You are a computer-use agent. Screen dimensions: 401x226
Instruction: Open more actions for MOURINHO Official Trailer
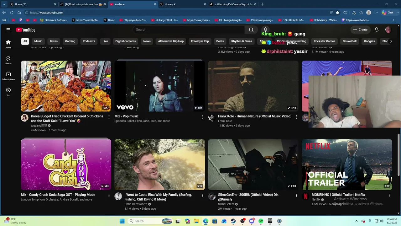(x=390, y=196)
